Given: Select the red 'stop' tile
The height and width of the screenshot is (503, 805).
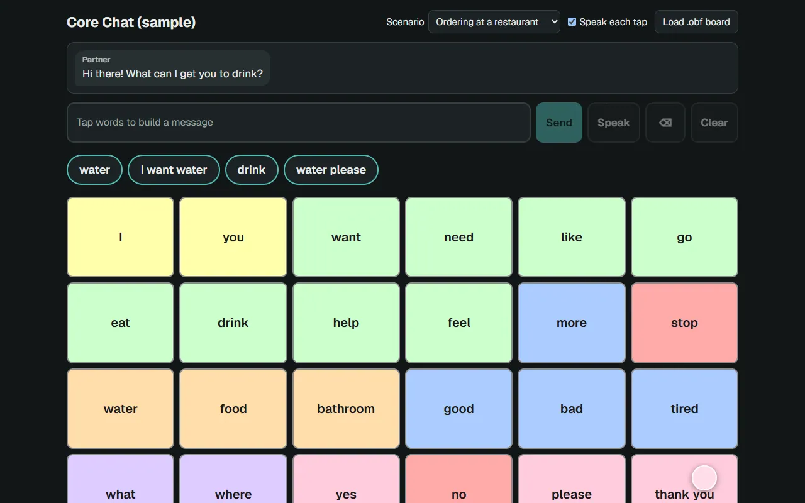Looking at the screenshot, I should click(684, 323).
